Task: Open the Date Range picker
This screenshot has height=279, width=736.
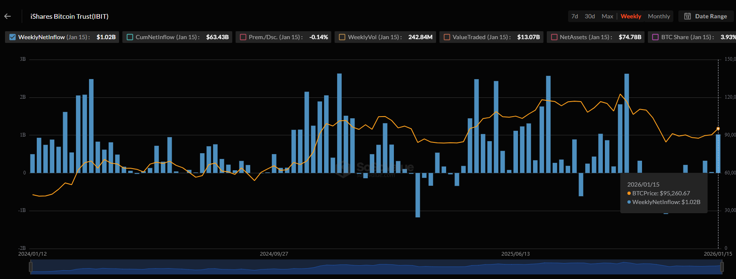Action: 706,16
